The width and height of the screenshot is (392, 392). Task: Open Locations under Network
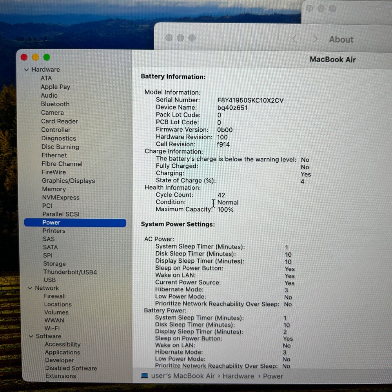(58, 304)
